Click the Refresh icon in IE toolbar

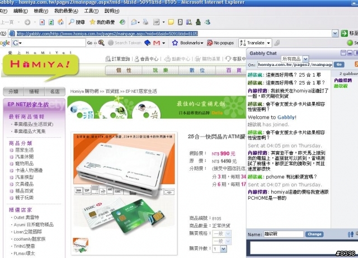[51, 22]
